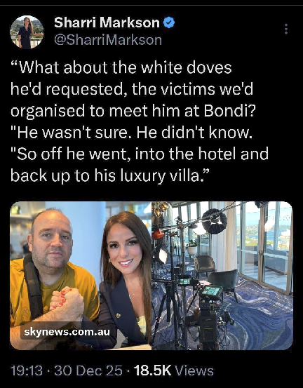Click the 19:13 timestamp
303x388 pixels.
pos(27,370)
